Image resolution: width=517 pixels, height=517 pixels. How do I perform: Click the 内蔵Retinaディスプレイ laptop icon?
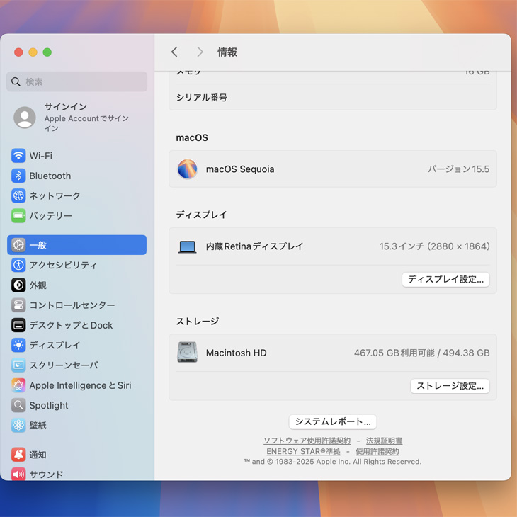tap(187, 246)
